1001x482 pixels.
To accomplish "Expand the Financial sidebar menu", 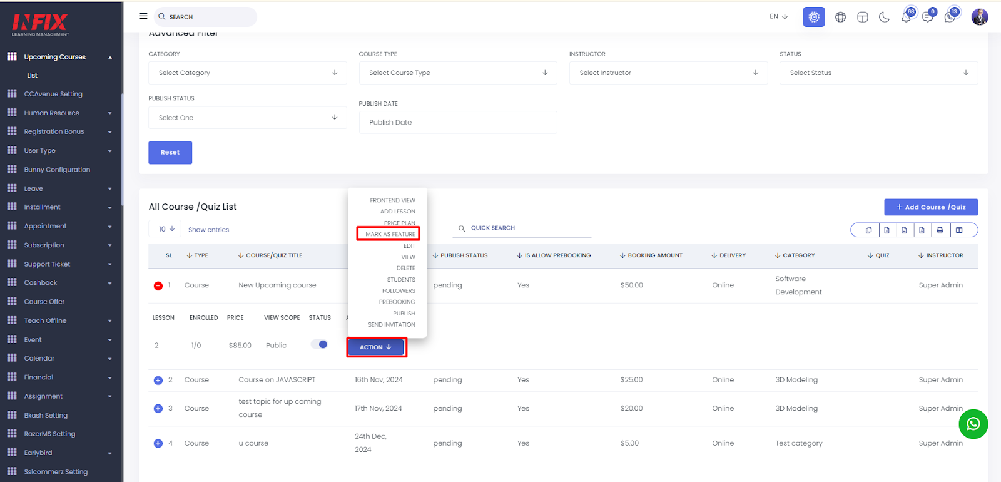I will [61, 377].
